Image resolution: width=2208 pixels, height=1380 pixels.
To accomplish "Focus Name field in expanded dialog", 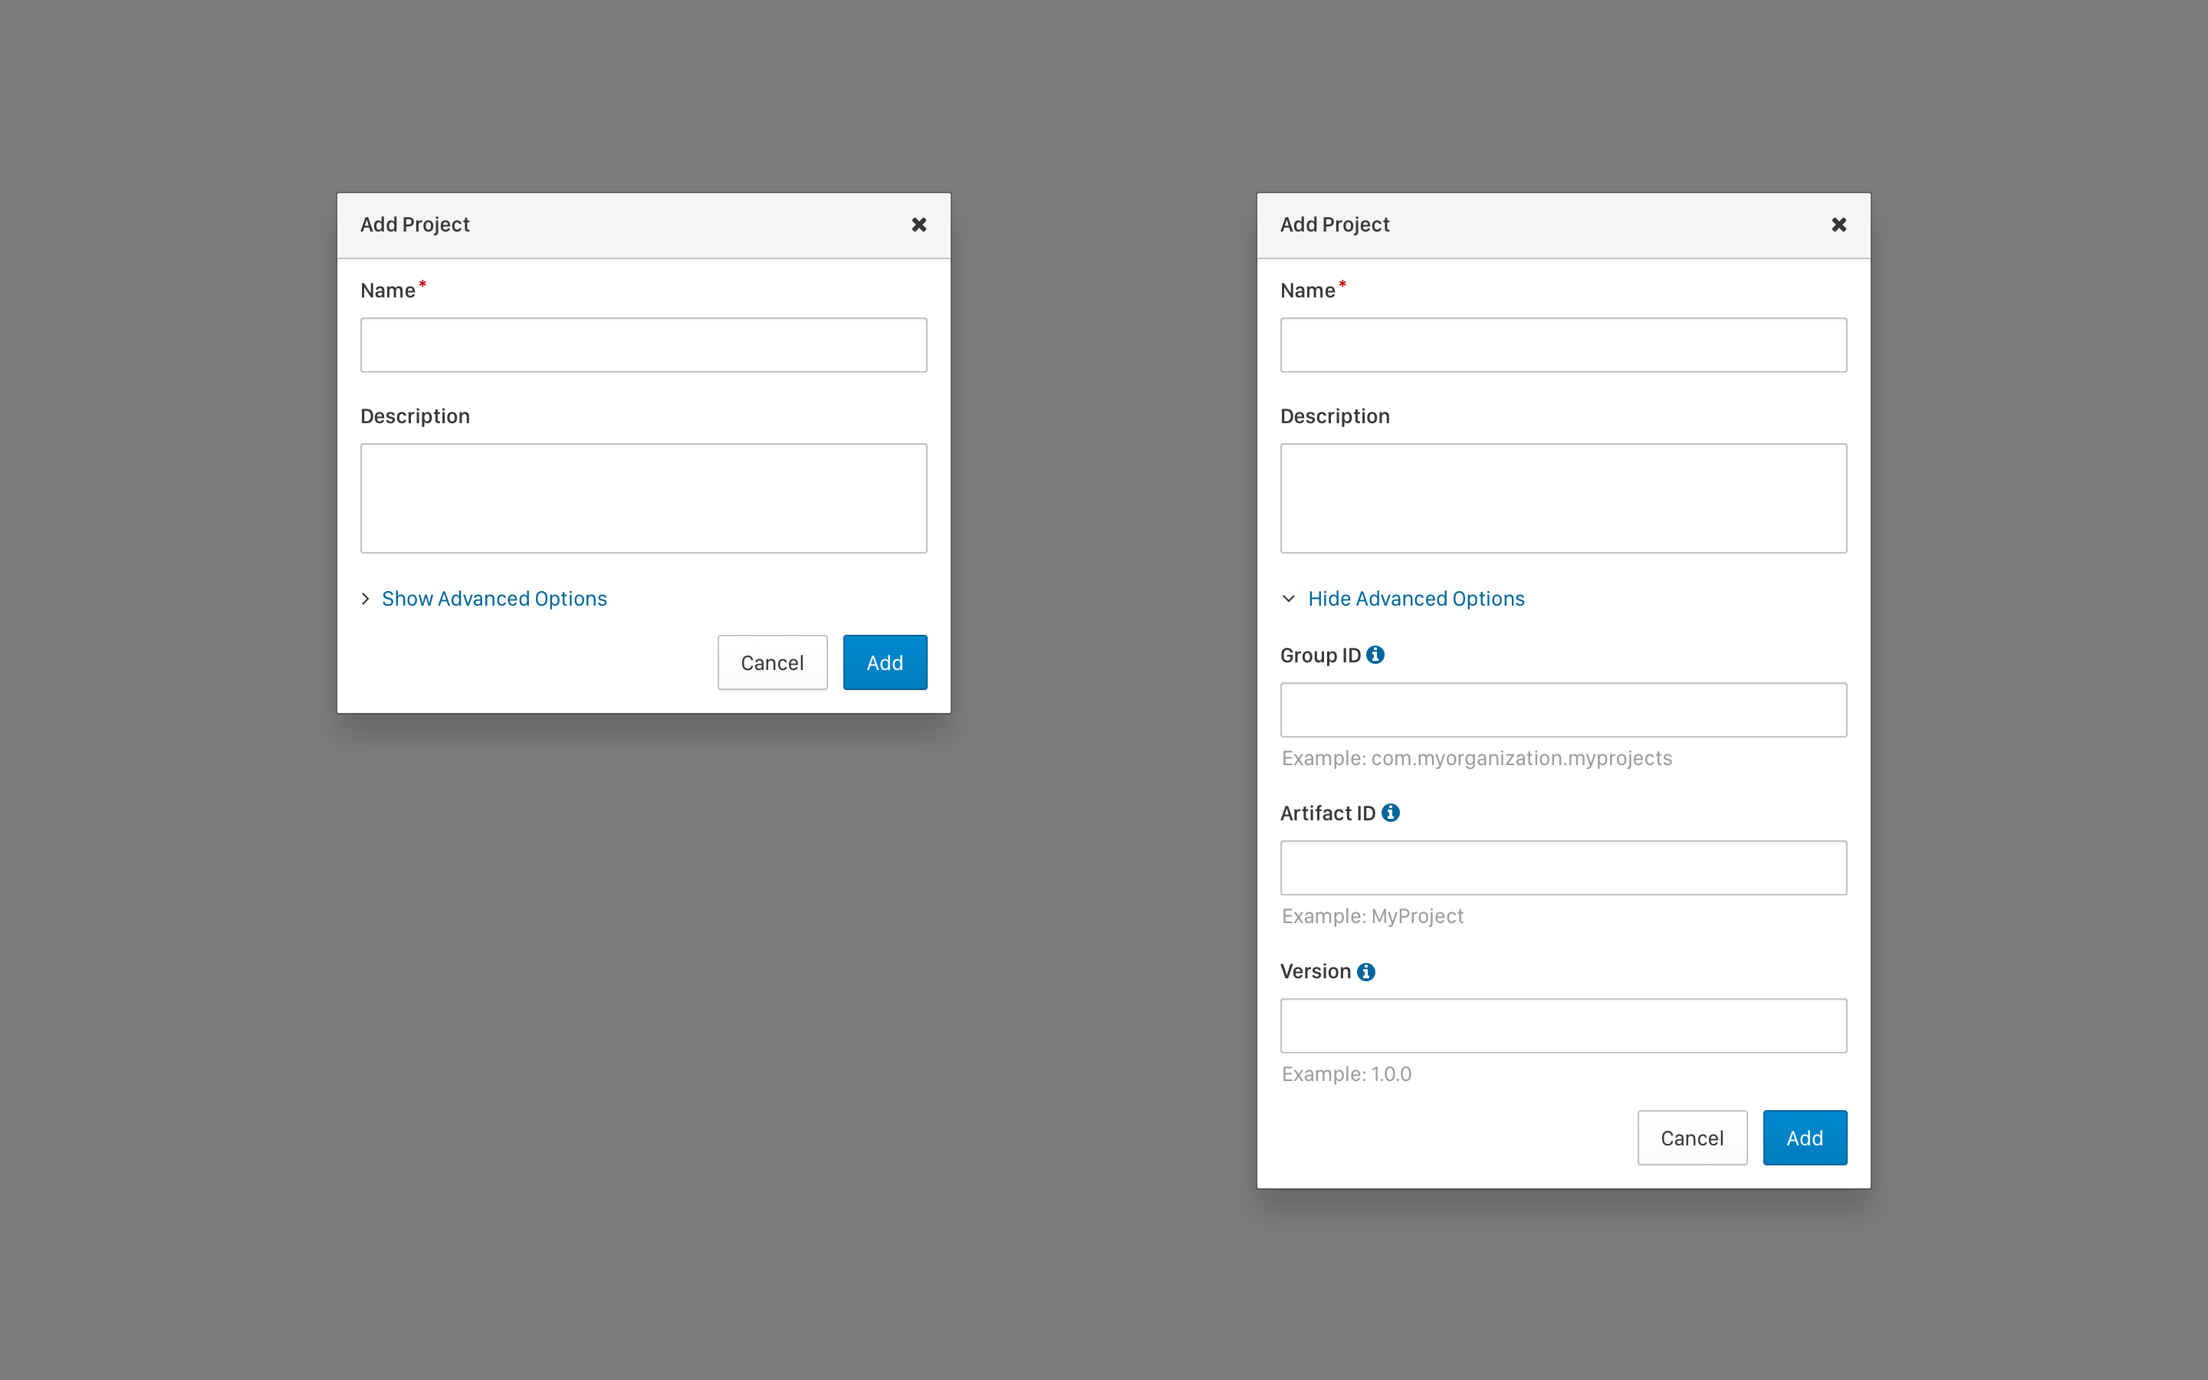I will pyautogui.click(x=1563, y=345).
